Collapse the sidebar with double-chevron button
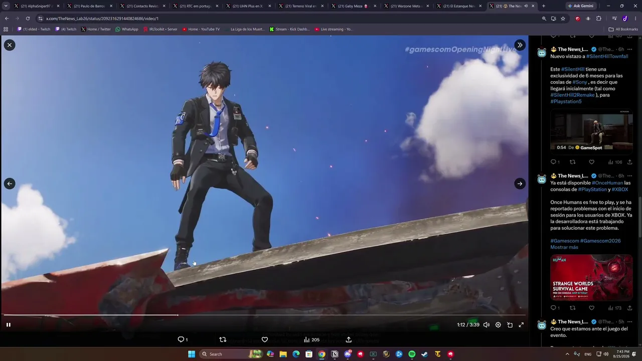The image size is (642, 361). (520, 45)
